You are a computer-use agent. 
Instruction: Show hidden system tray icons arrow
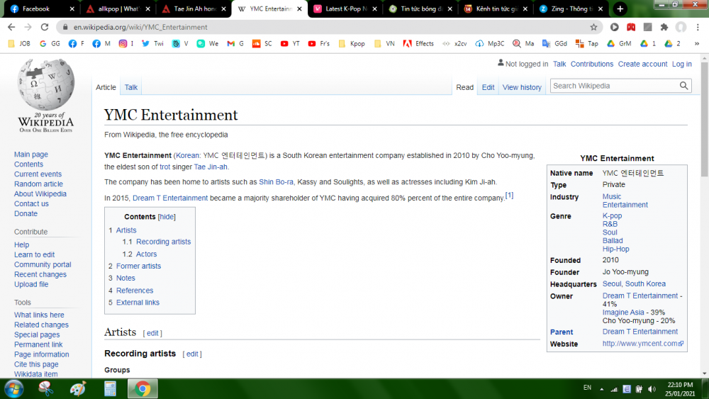pos(602,389)
